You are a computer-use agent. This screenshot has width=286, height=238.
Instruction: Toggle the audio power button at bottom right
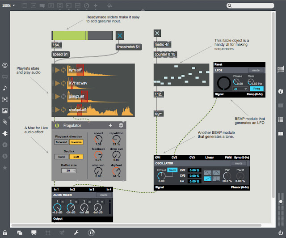[281, 233]
